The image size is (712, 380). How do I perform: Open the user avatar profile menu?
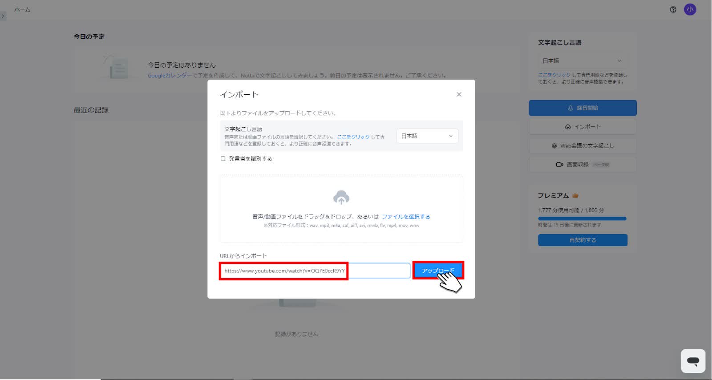(690, 9)
